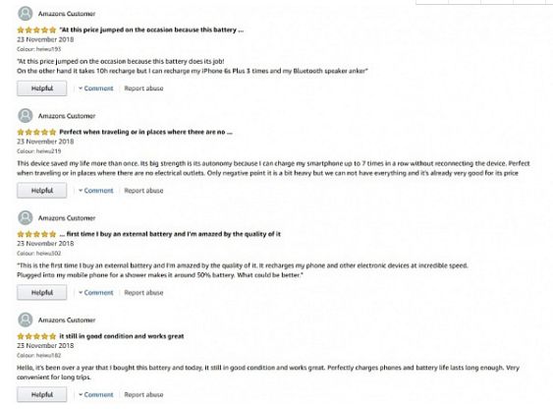
Task: Expand Comment under the external battery quality review
Action: pyautogui.click(x=96, y=293)
